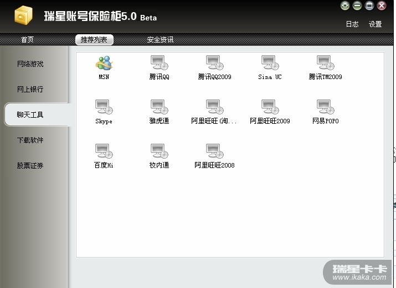Open the 下载软件 category

[30, 140]
